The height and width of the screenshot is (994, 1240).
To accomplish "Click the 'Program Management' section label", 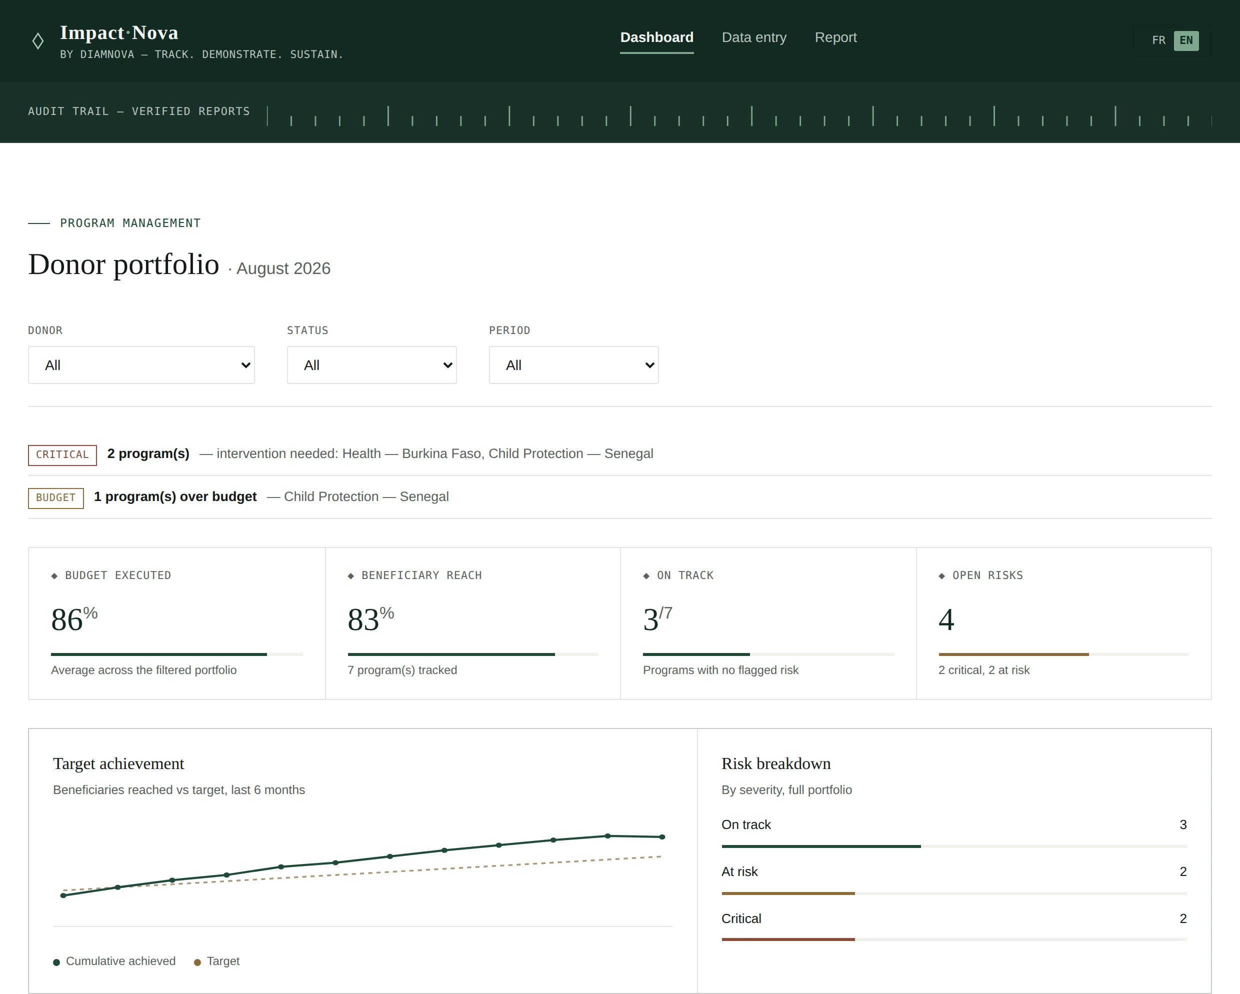I will click(130, 223).
